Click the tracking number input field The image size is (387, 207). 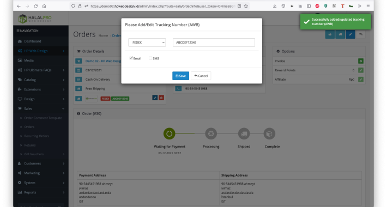[214, 42]
